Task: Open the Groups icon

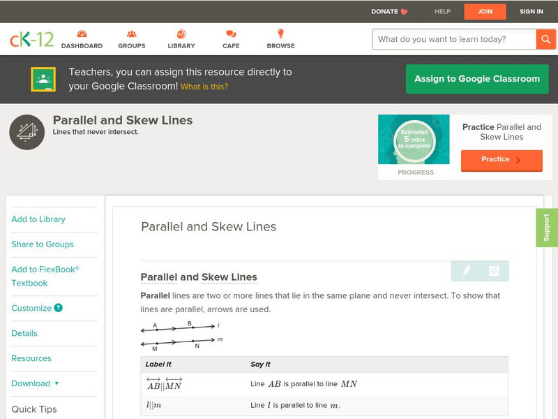Action: coord(131,34)
